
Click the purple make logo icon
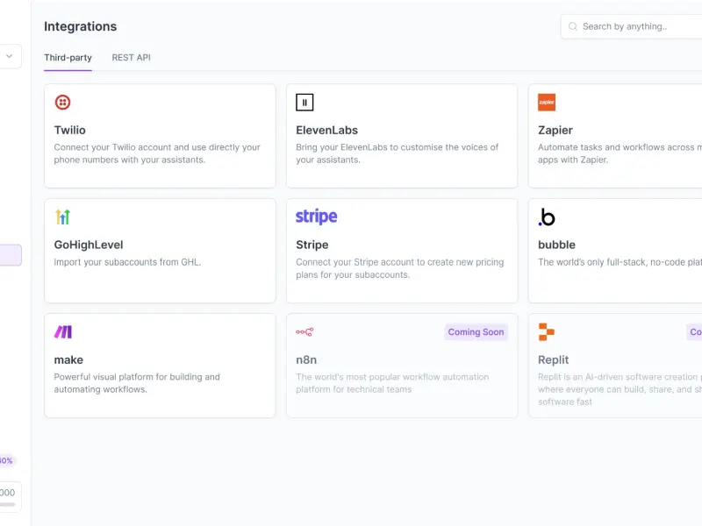(62, 332)
